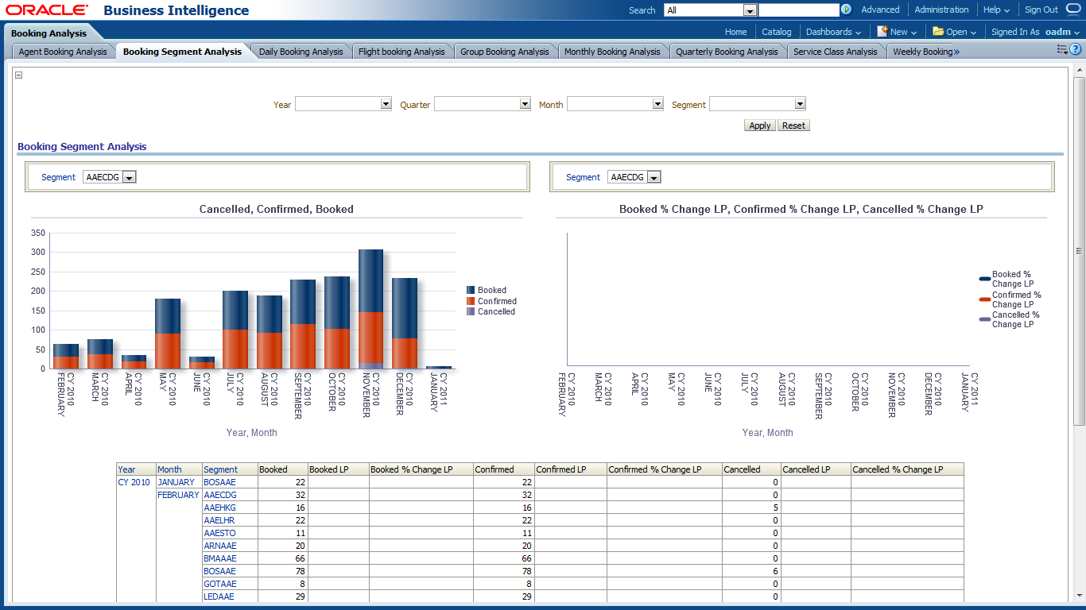Viewport: 1086px width, 610px height.
Task: Click the New document icon
Action: click(x=882, y=32)
